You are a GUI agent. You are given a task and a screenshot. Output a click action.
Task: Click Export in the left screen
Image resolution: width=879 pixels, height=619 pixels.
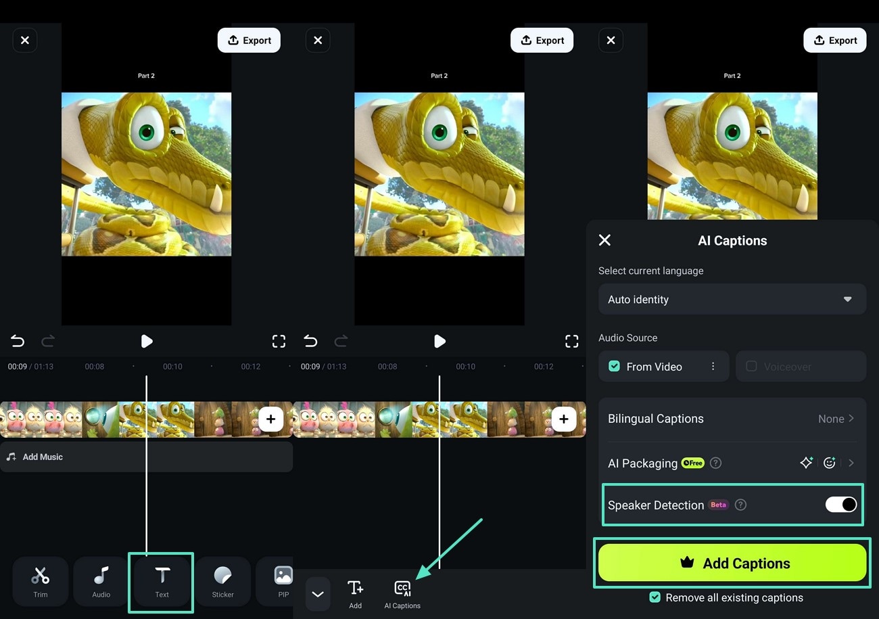249,41
